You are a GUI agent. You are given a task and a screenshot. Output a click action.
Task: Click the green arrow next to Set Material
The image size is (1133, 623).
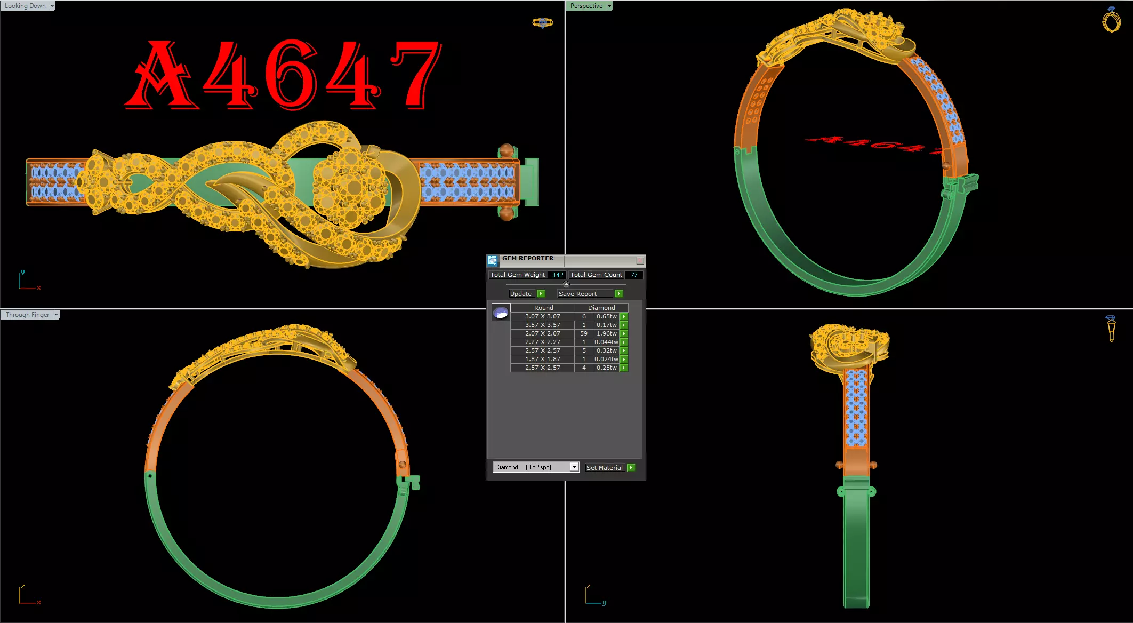click(x=631, y=467)
